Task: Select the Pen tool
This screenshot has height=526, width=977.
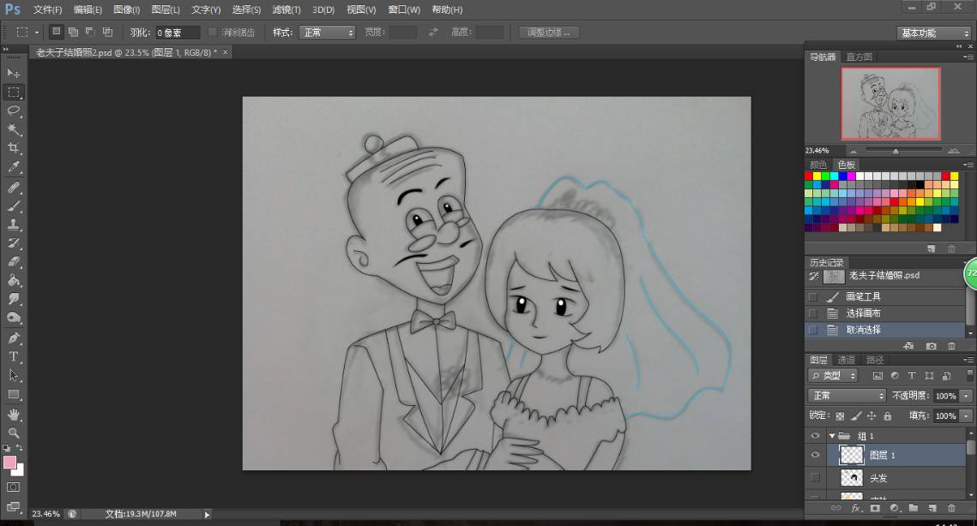Action: coord(13,338)
